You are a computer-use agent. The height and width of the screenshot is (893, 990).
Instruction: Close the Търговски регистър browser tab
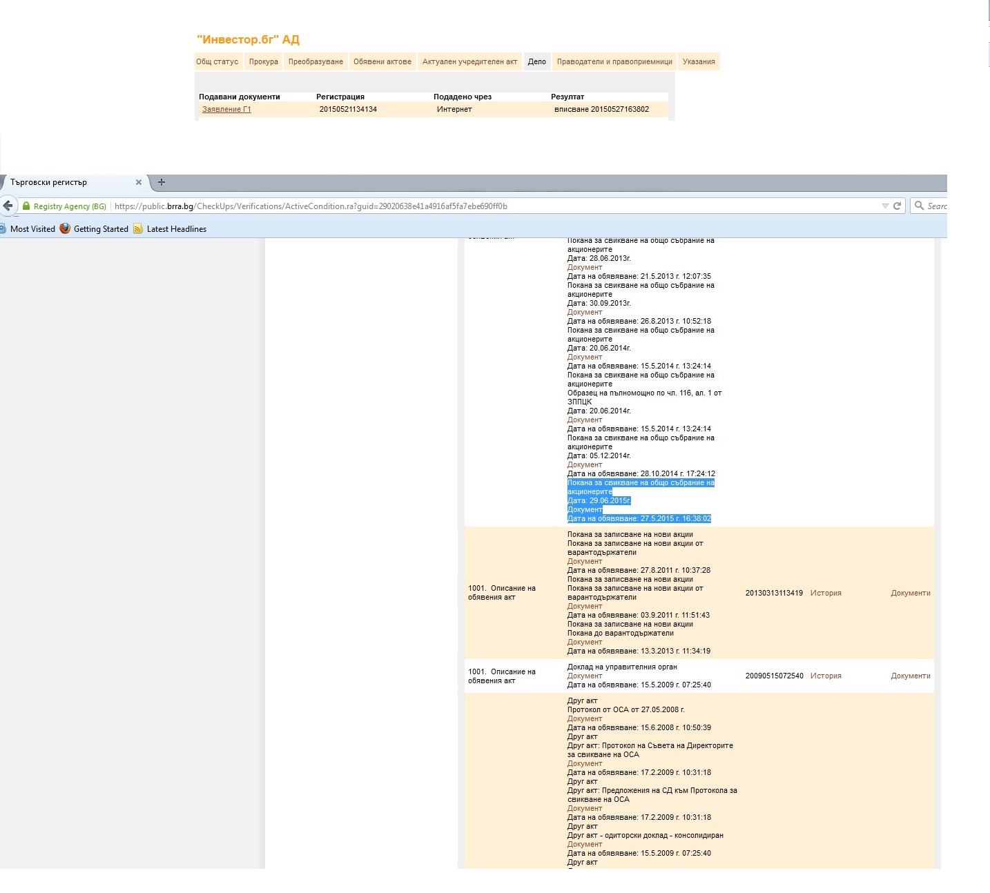point(139,182)
